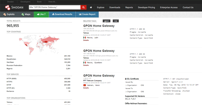Click IP address 1.55.8.115
The image size is (202, 105).
(87, 78)
